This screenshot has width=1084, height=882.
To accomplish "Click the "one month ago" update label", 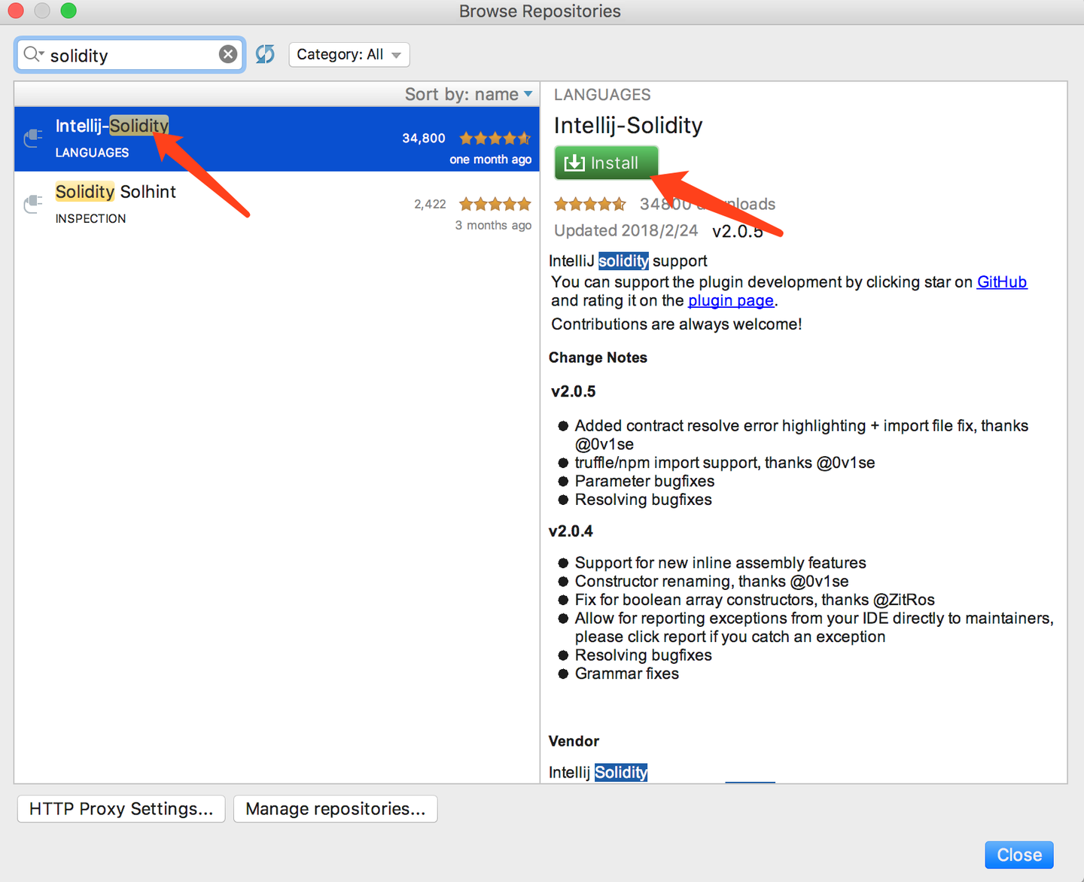I will click(x=491, y=160).
